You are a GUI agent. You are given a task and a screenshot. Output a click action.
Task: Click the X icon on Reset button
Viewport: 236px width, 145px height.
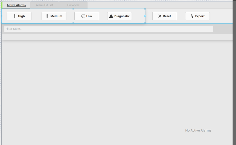160,16
